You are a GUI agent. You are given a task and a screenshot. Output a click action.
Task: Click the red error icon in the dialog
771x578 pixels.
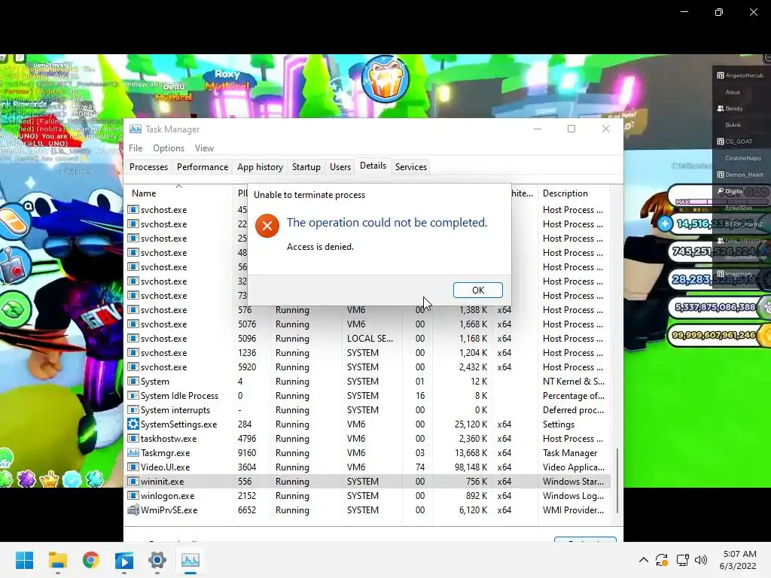[x=267, y=226]
